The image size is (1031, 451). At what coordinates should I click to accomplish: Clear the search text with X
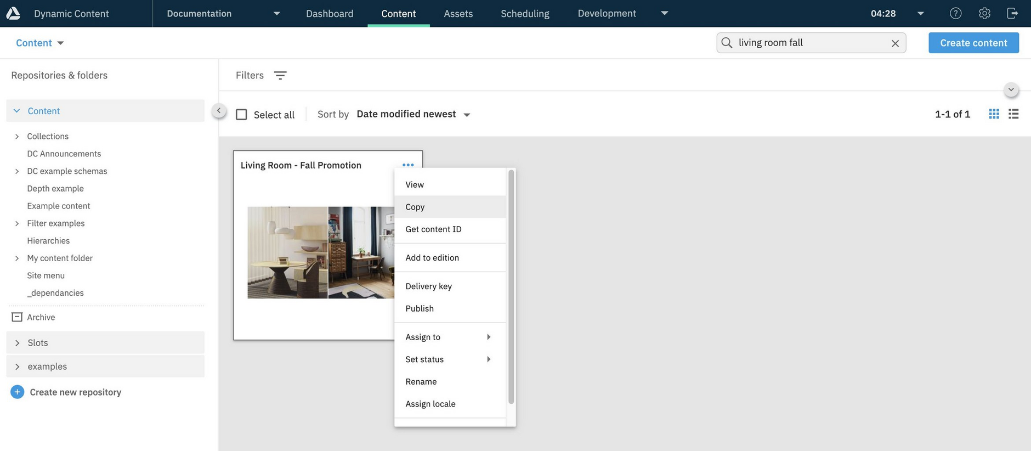tap(895, 43)
